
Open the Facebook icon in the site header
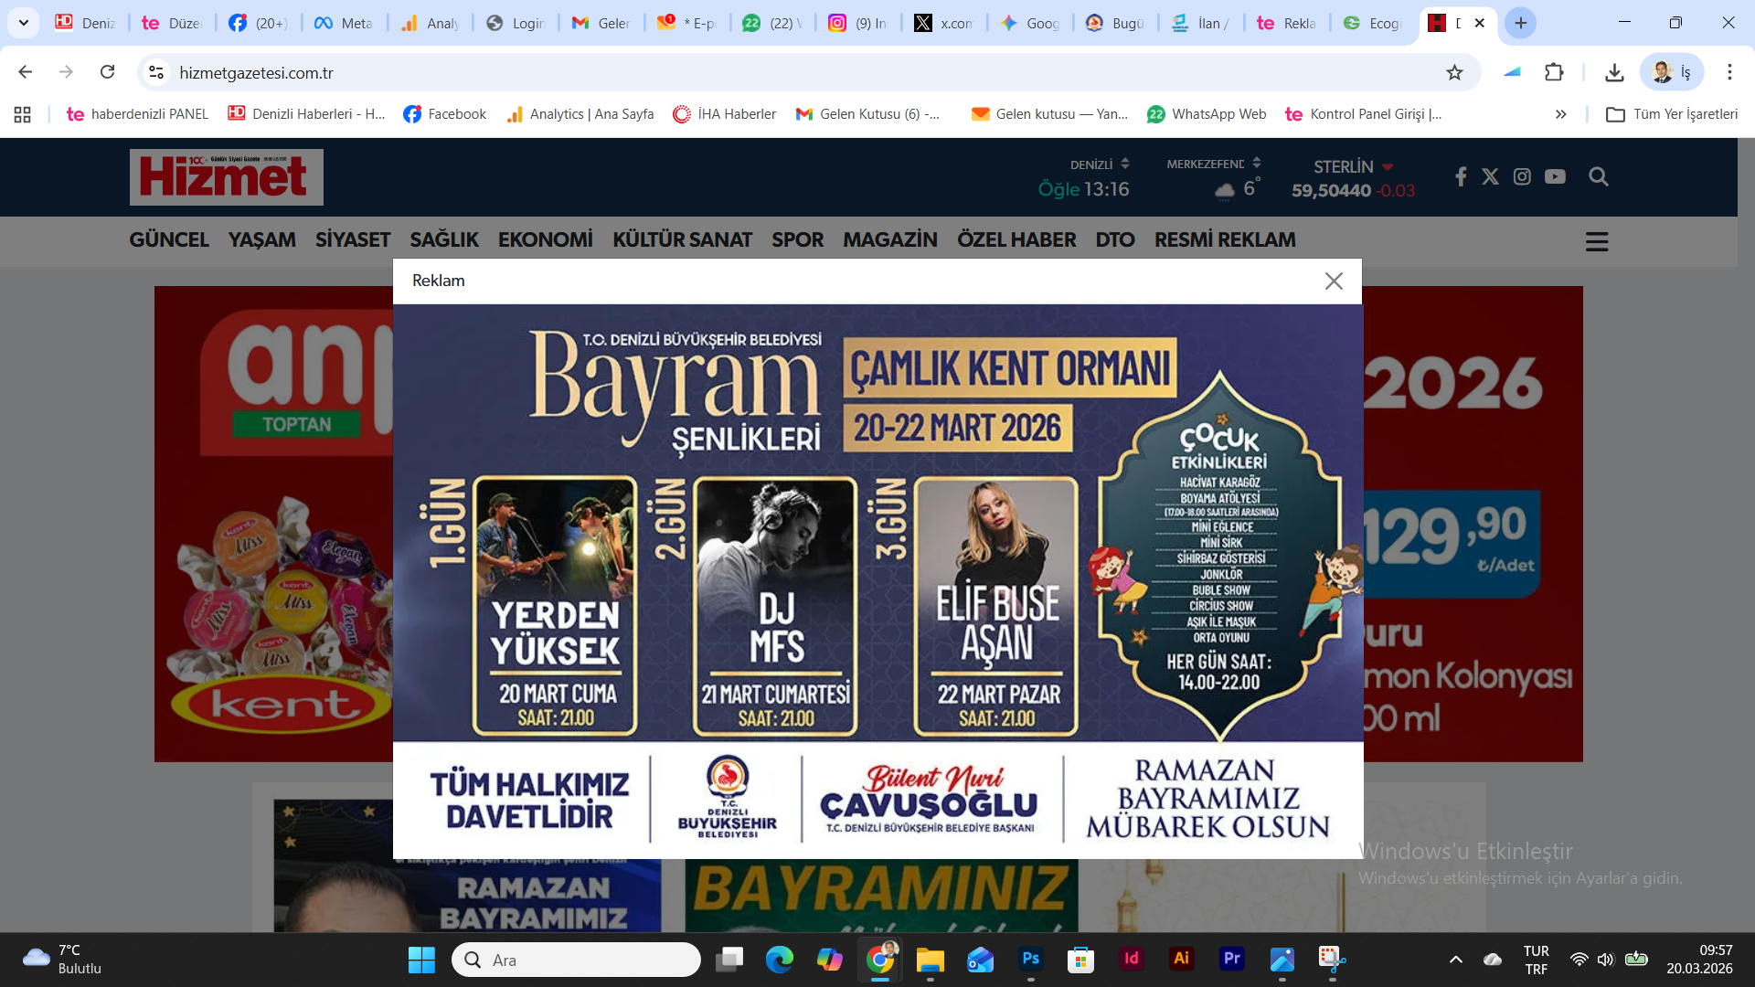click(1461, 176)
